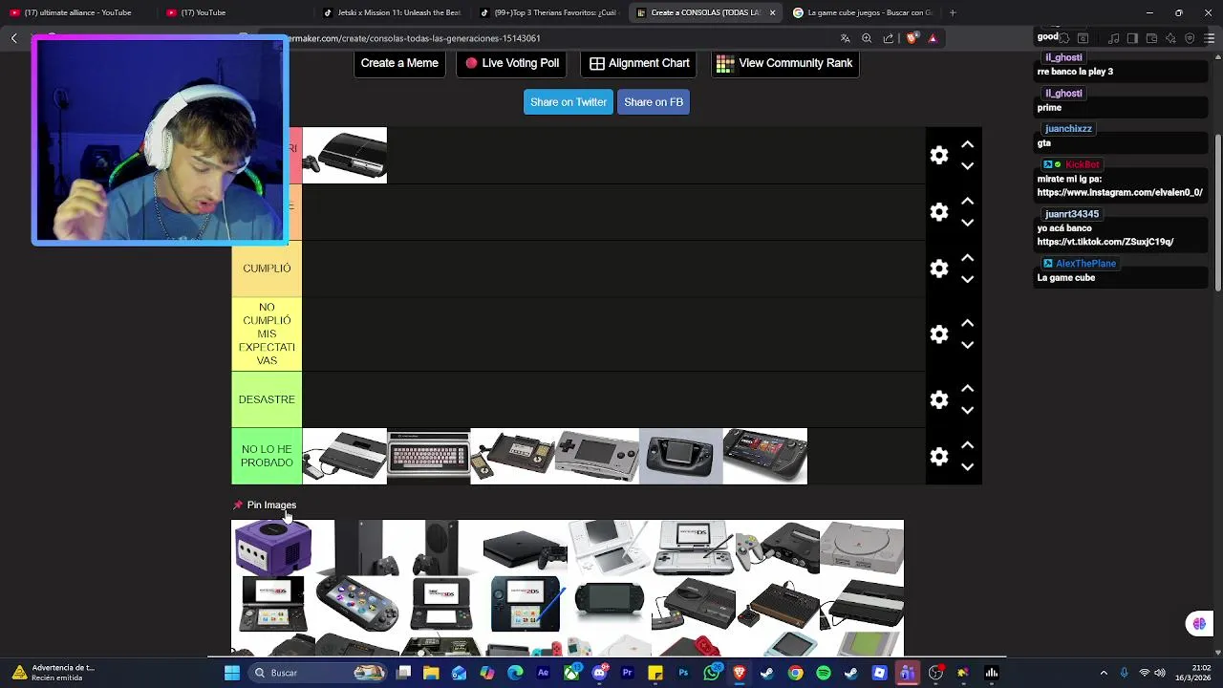Move NO LO HE PROBADO row up
The width and height of the screenshot is (1223, 688).
point(967,445)
